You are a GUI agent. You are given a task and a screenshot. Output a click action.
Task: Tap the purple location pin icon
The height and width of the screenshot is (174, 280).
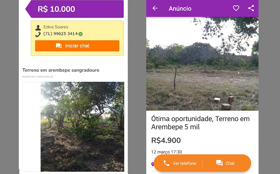point(153,164)
